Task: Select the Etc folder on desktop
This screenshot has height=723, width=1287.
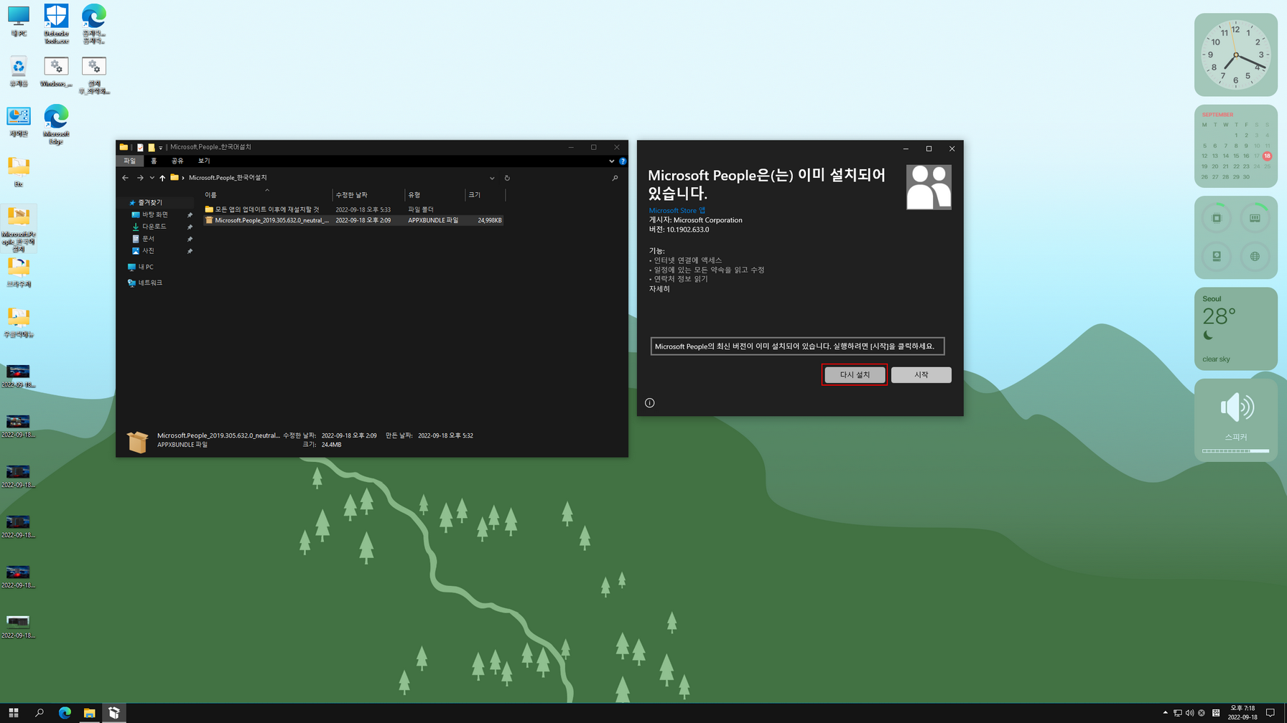Action: [19, 172]
